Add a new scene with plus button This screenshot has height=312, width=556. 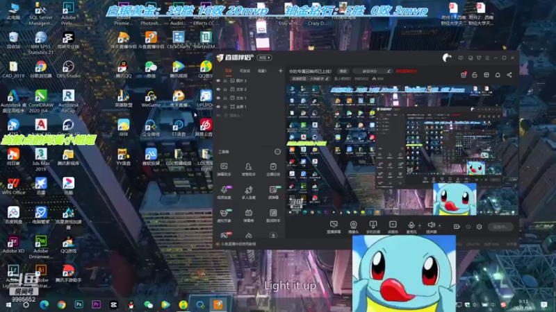(281, 71)
